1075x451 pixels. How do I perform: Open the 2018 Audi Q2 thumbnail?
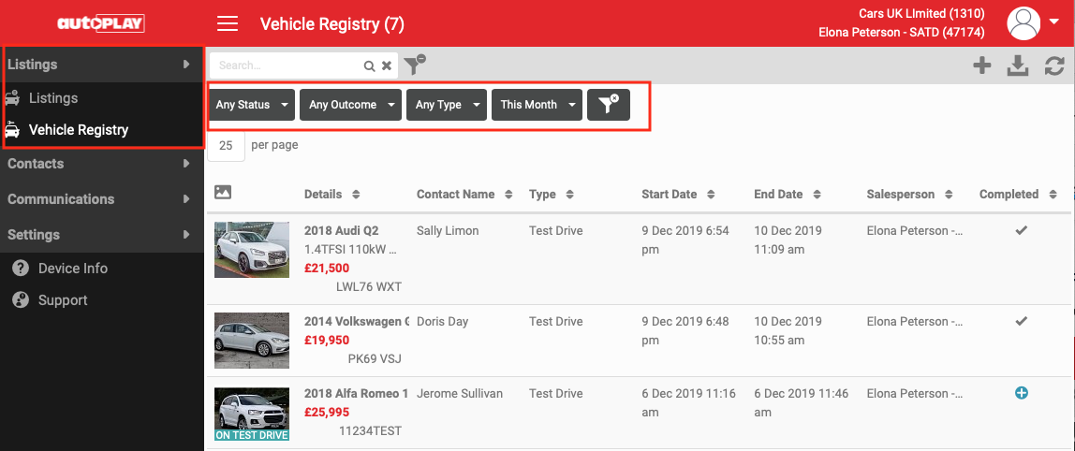(x=252, y=250)
